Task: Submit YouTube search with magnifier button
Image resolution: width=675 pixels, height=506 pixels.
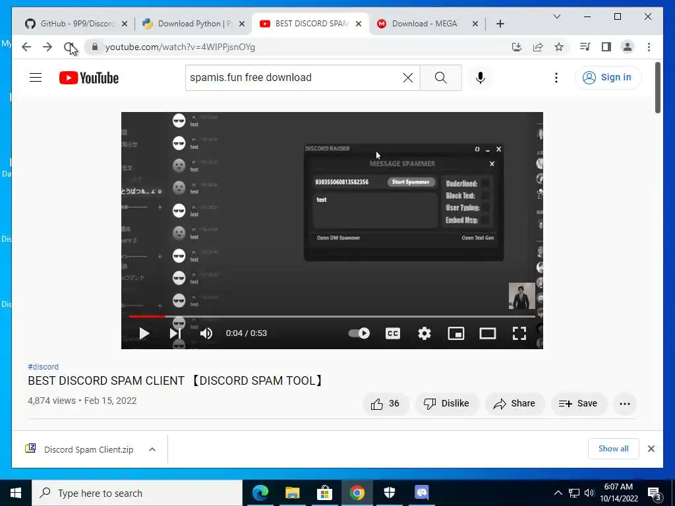Action: (x=440, y=78)
